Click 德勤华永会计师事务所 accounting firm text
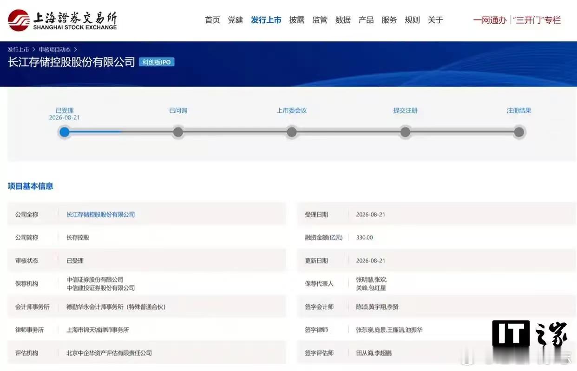This screenshot has height=371, width=577. (116, 307)
